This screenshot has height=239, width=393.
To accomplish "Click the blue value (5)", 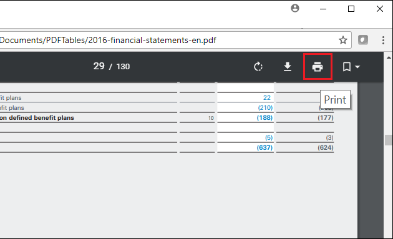I will [x=269, y=137].
